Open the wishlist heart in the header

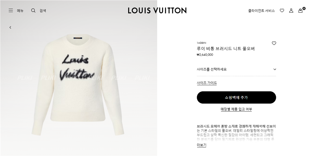coord(282,10)
